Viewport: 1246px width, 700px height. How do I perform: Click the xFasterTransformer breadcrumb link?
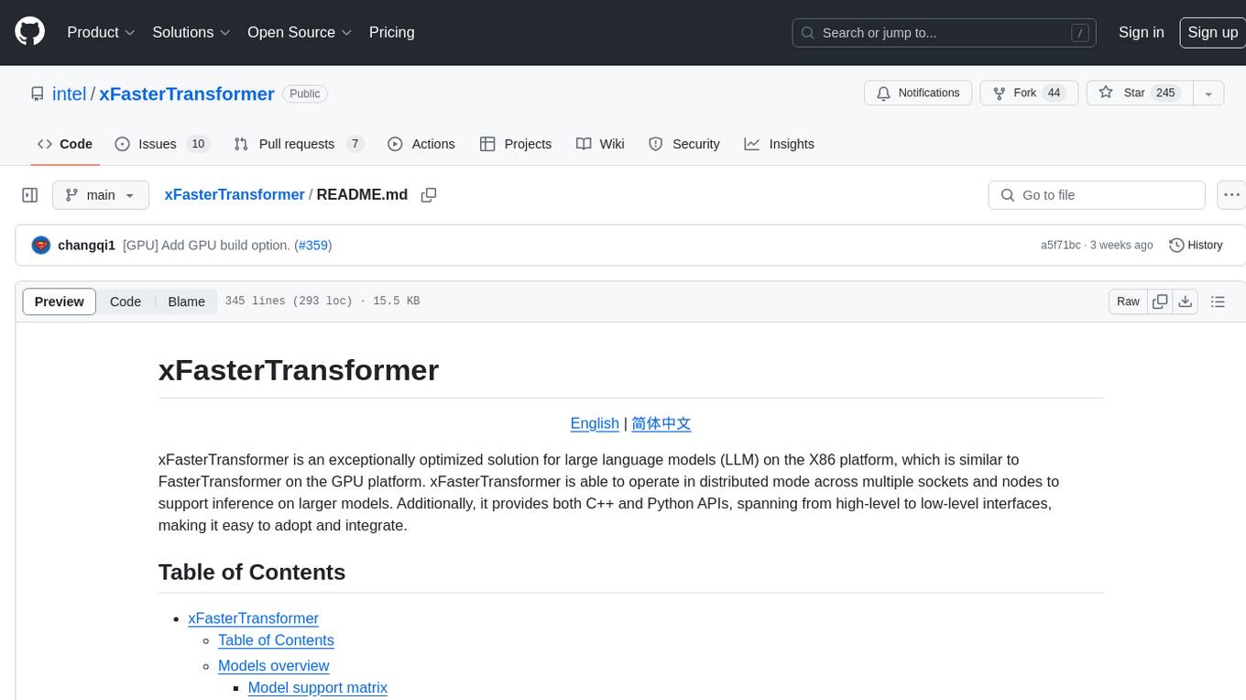pos(235,195)
